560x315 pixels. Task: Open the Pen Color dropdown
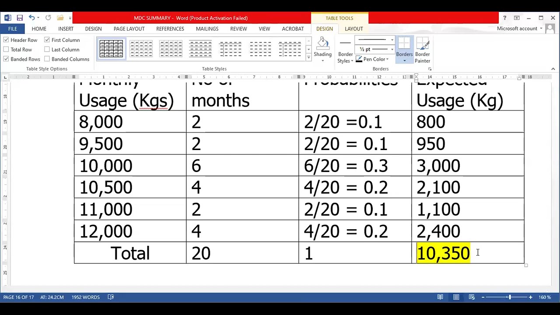tap(387, 59)
